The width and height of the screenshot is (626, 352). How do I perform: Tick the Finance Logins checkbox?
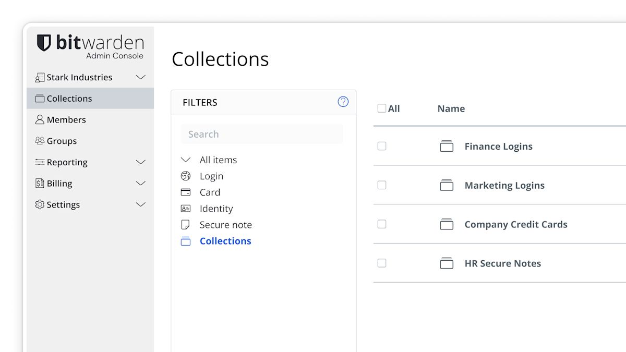(x=382, y=146)
